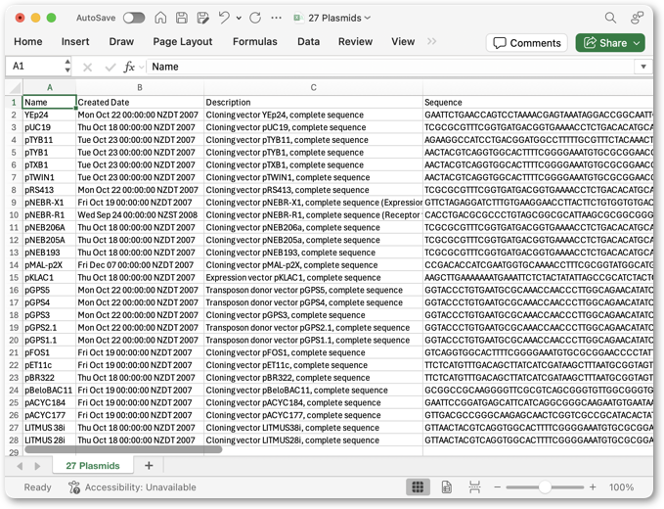664x509 pixels.
Task: Switch to Page Layout view icon
Action: pyautogui.click(x=446, y=486)
